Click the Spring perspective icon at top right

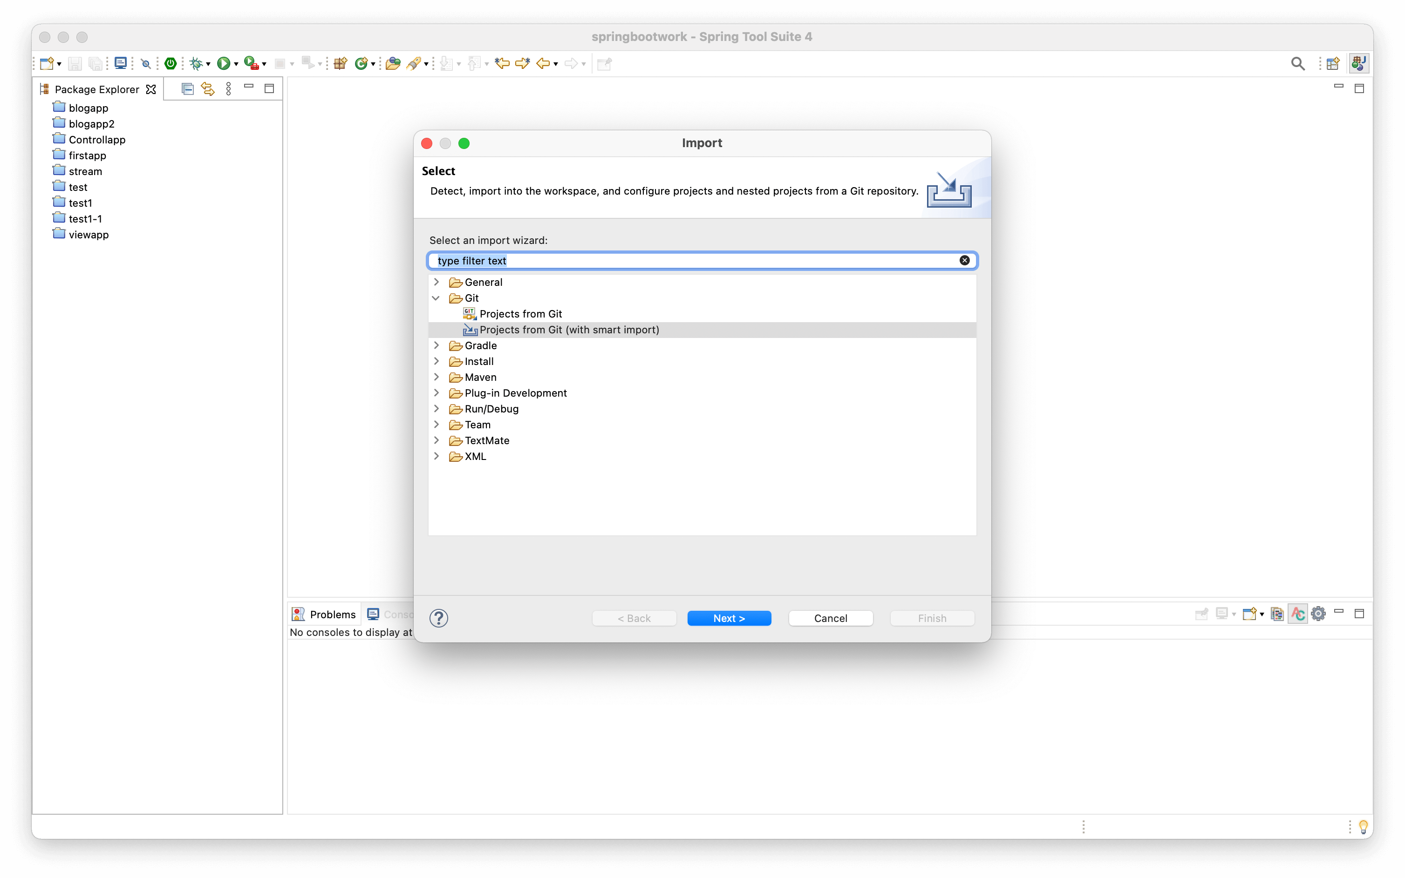pyautogui.click(x=1358, y=63)
